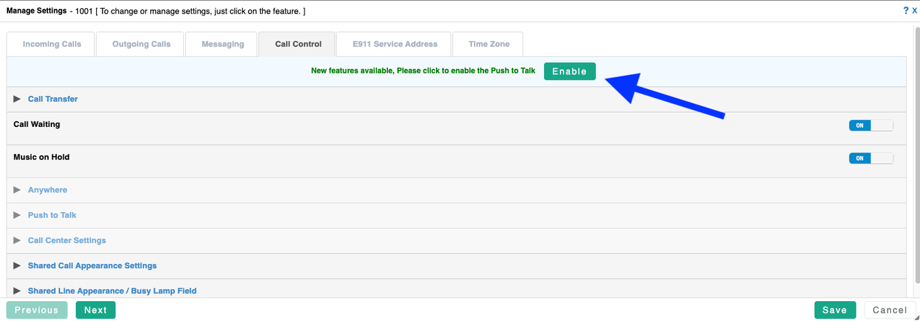Click the Next button
Image resolution: width=920 pixels, height=322 pixels.
coord(95,310)
